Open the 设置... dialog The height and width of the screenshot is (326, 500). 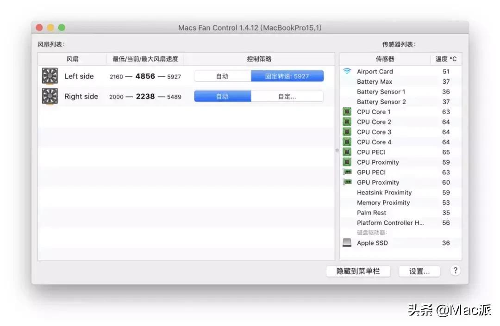tap(419, 271)
